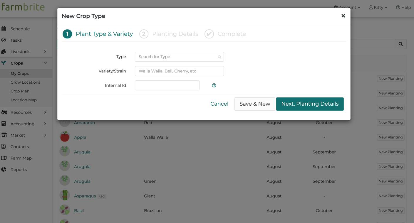Click the Livestock animal icon in sidebar
Screen dimensions: 414x223
pos(4,52)
